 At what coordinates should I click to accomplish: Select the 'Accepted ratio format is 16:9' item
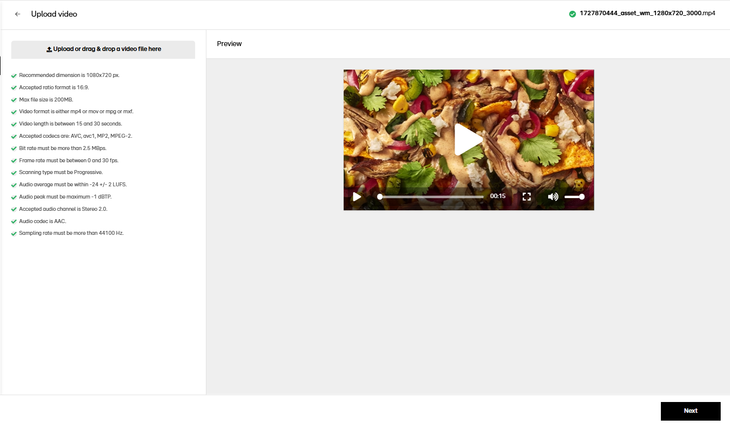(54, 87)
